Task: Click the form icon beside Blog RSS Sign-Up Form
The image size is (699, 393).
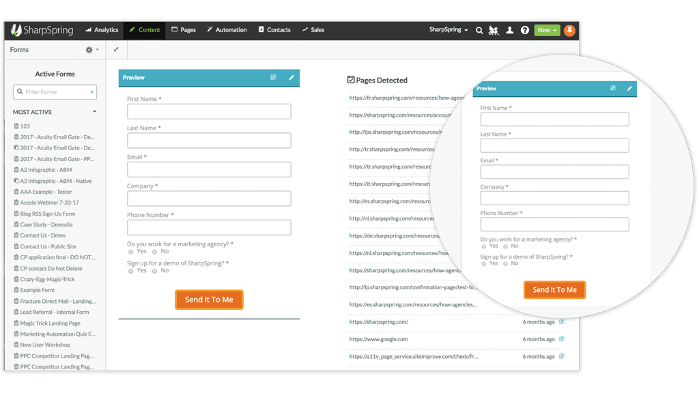Action: point(16,214)
